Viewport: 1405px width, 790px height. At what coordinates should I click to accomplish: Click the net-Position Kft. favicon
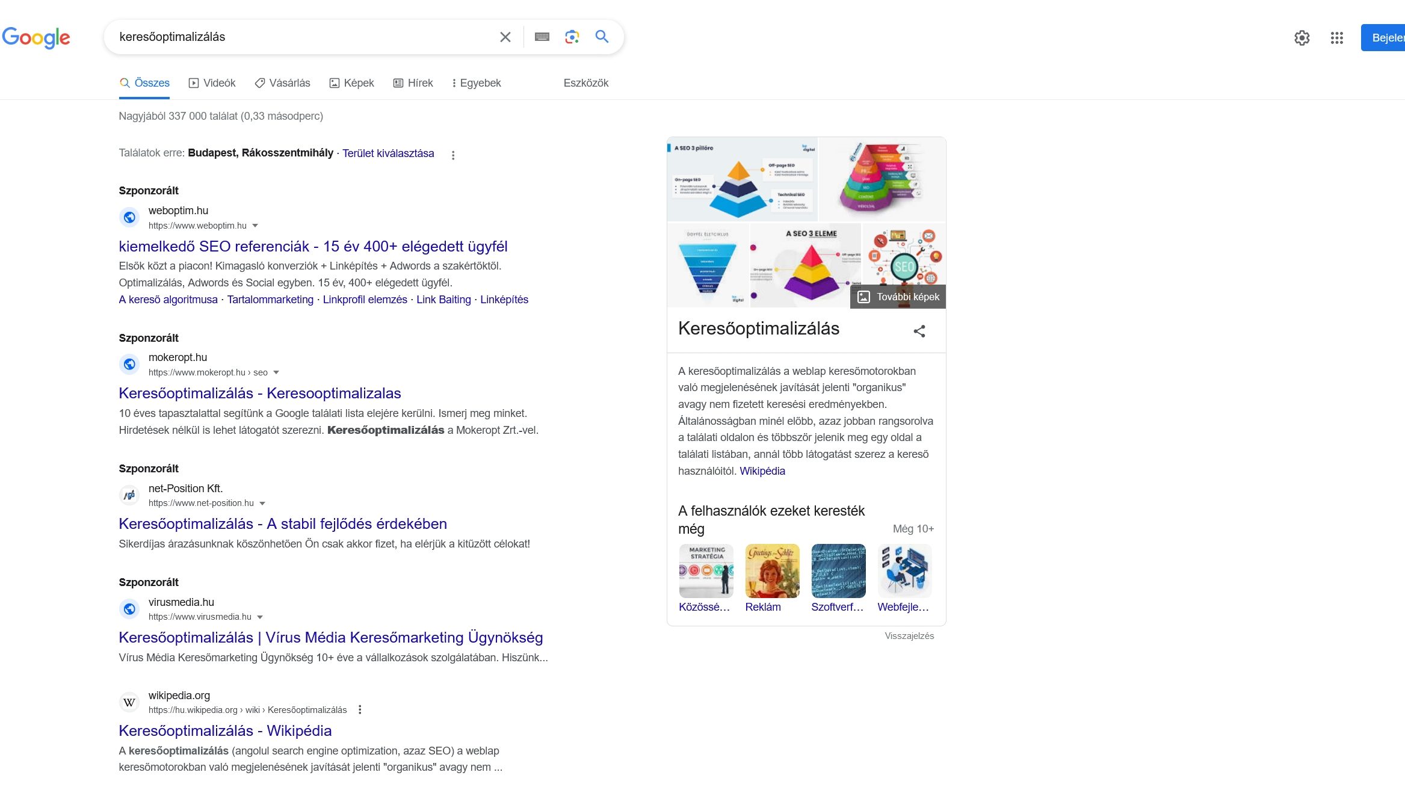click(x=129, y=495)
